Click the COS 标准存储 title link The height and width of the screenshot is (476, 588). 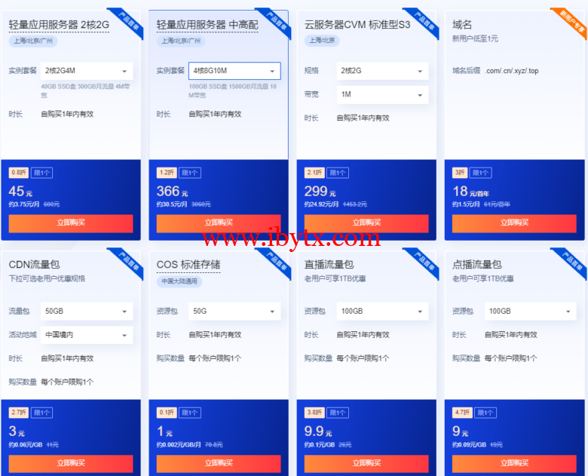tap(188, 265)
